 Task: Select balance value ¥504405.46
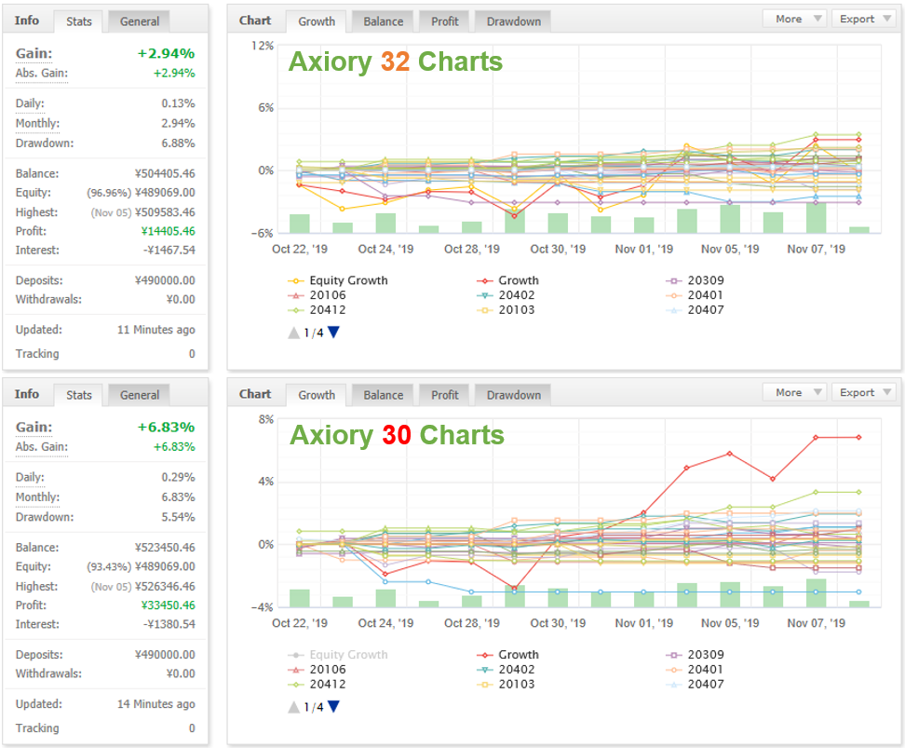tap(165, 174)
